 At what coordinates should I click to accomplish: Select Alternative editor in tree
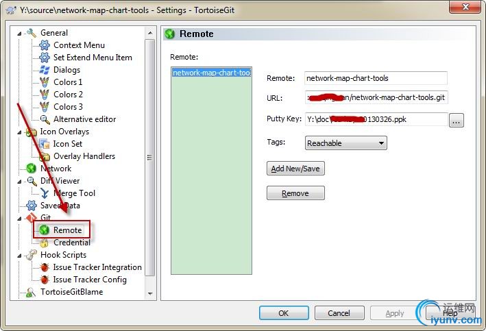(x=84, y=119)
